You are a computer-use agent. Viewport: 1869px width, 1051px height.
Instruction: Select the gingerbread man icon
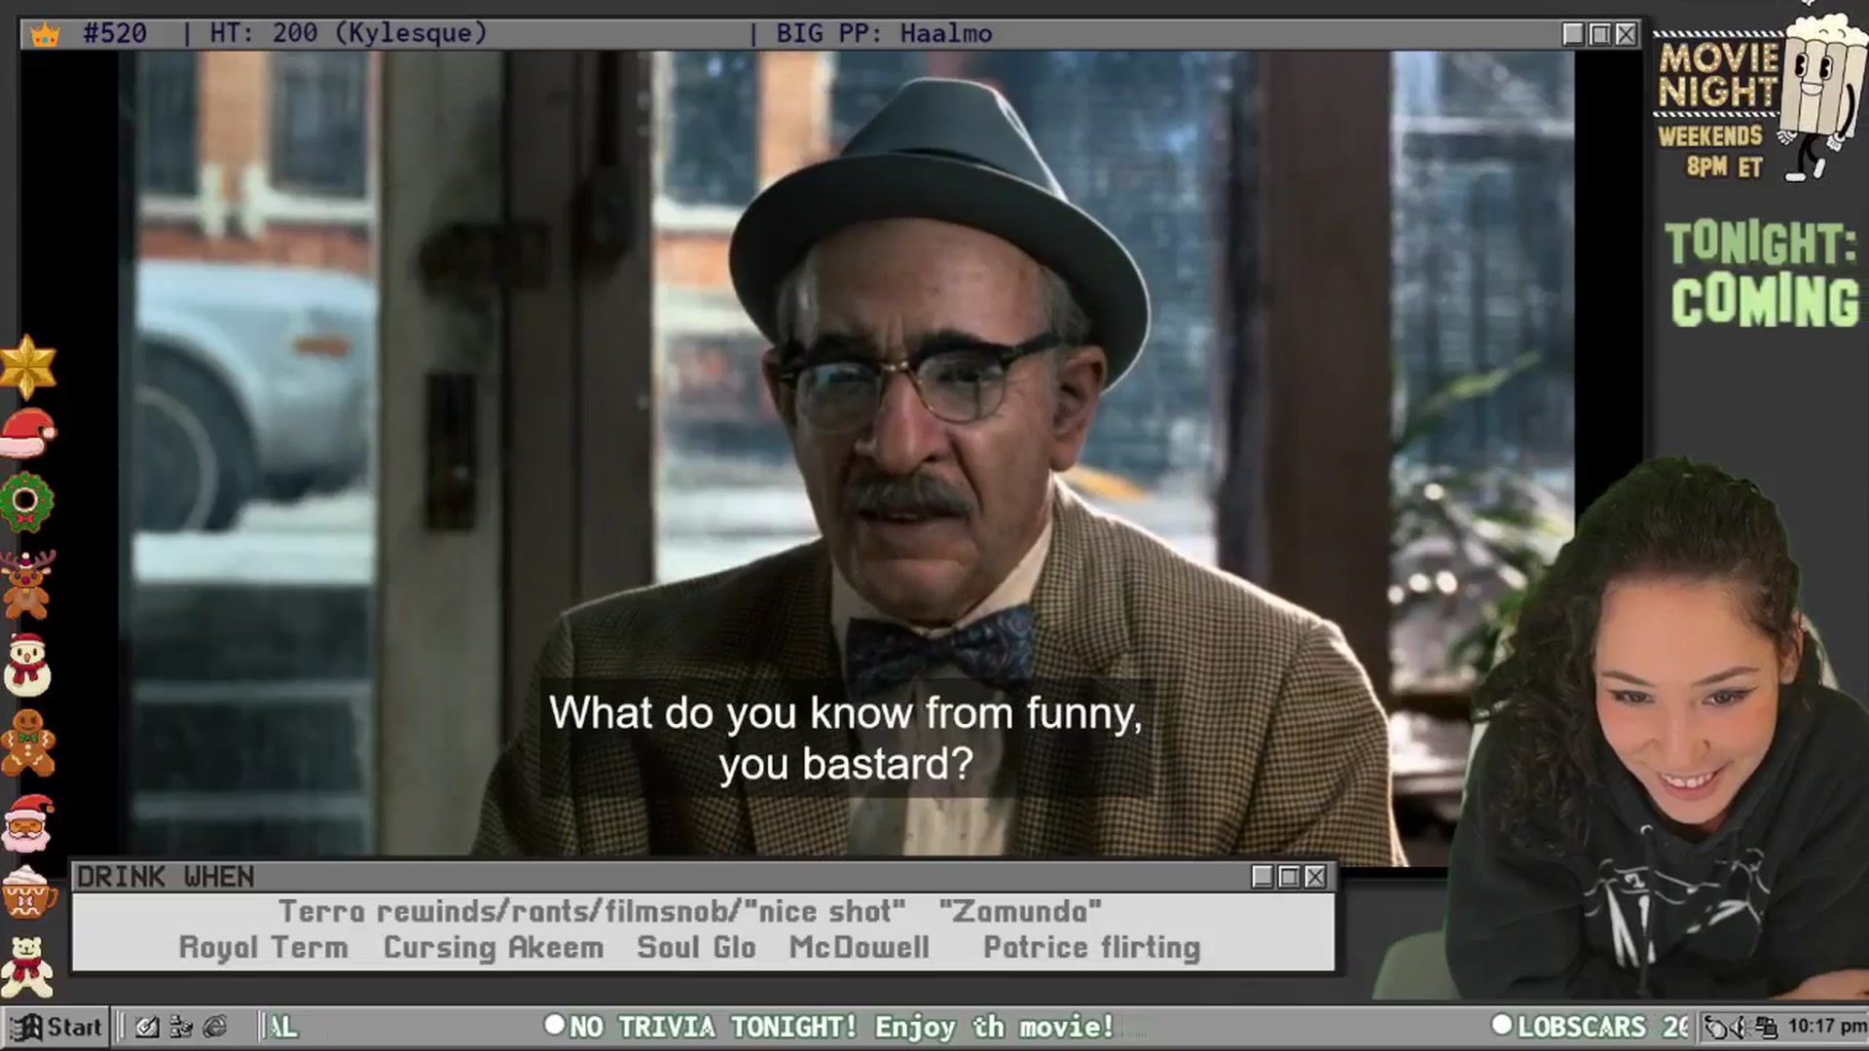point(28,743)
